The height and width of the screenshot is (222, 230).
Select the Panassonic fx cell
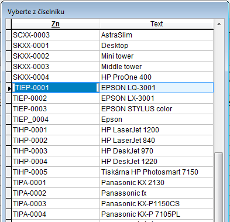(156, 193)
